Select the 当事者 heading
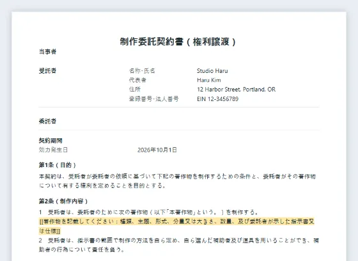The height and width of the screenshot is (261, 358). coord(47,52)
